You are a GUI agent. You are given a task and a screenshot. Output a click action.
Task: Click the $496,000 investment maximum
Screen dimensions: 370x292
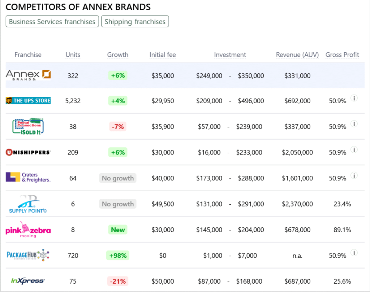click(x=251, y=101)
